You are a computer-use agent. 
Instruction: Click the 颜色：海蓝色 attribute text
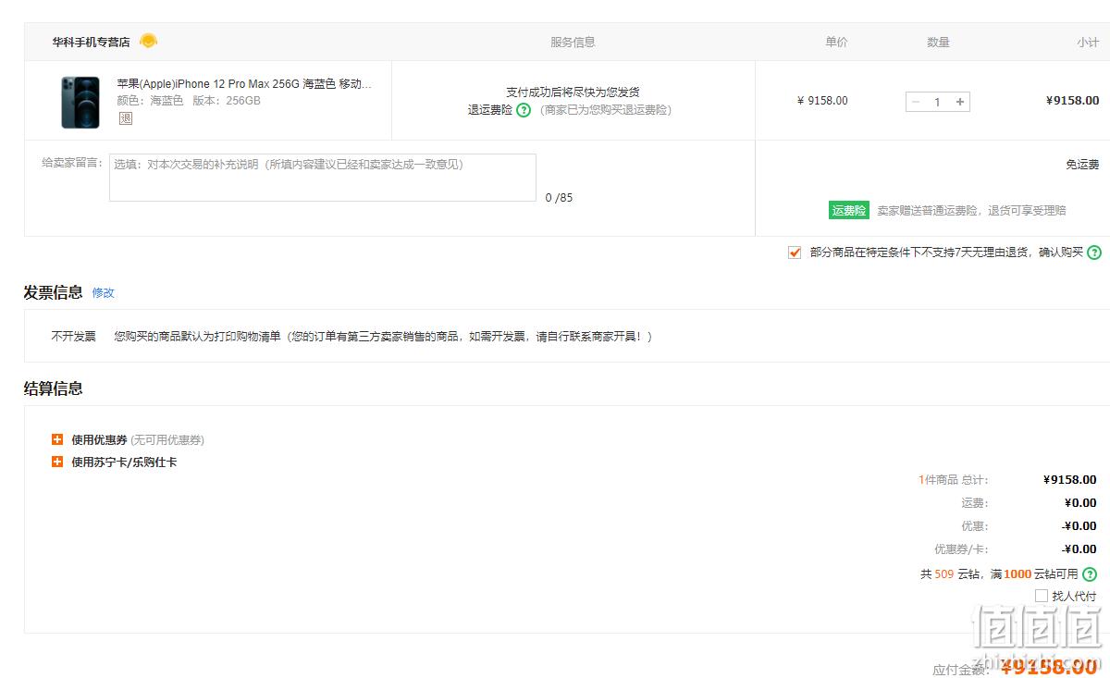click(x=150, y=101)
